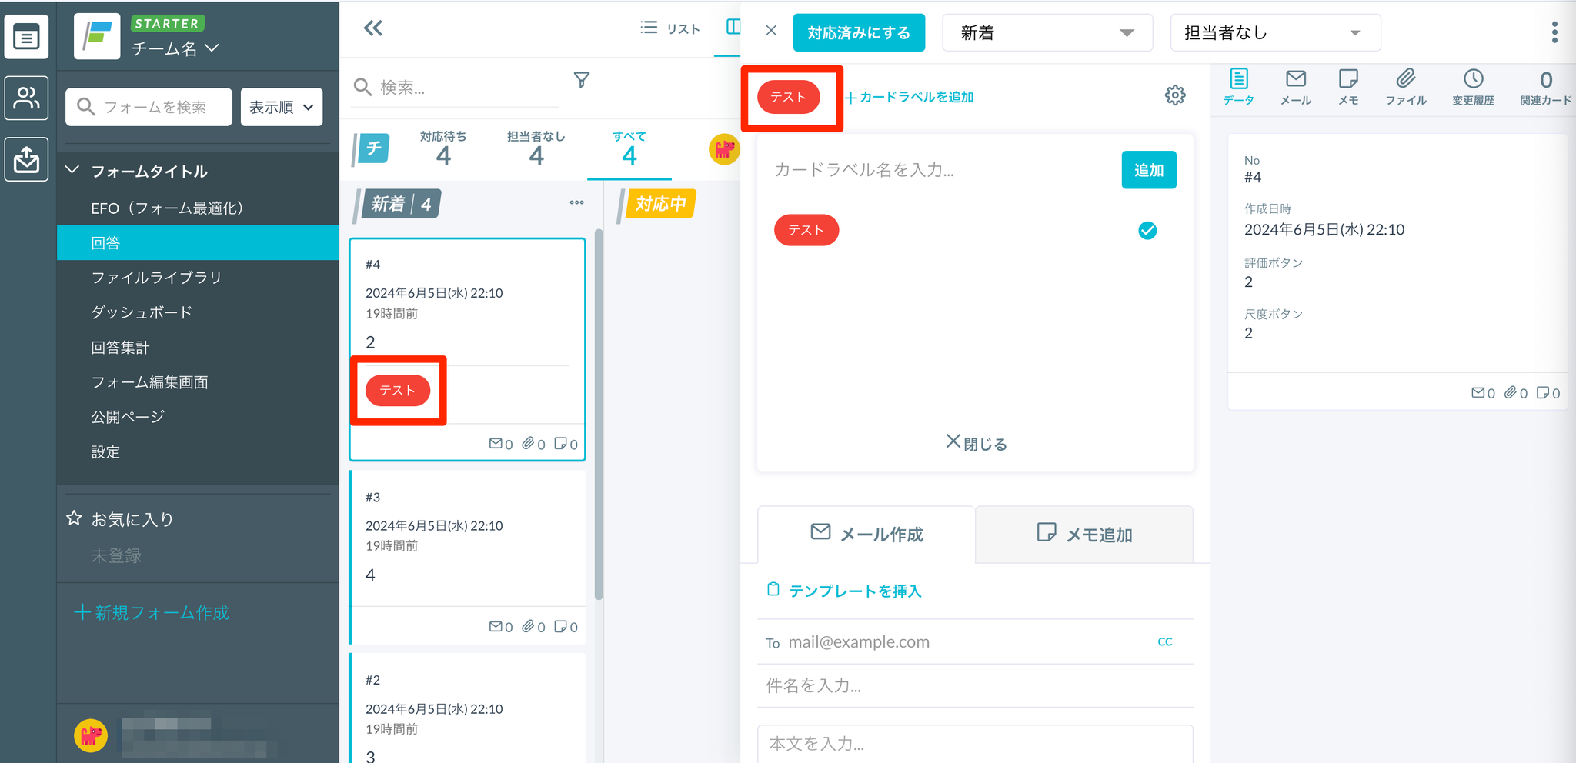This screenshot has height=763, width=1576.
Task: Toggle the テスト label checkmark
Action: [x=1147, y=230]
